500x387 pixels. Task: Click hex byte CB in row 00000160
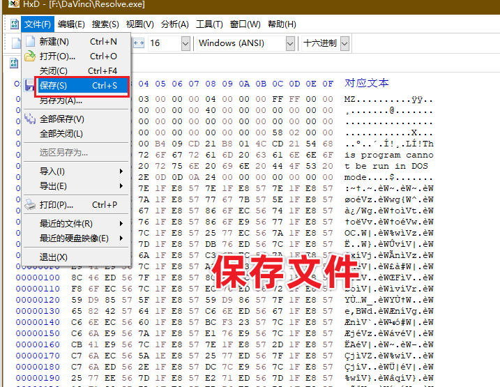click(77, 344)
